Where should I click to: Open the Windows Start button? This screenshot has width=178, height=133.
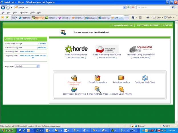point(8,130)
